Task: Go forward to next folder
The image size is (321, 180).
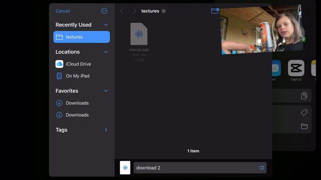Action: click(134, 11)
